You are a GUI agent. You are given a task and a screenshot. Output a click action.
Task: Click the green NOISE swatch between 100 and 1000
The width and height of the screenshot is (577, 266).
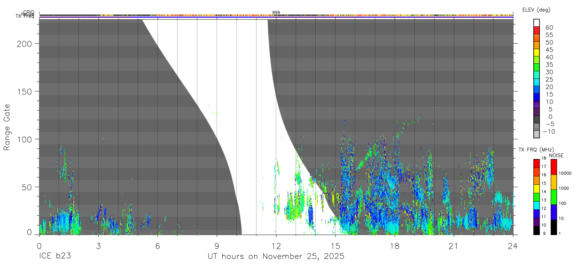[554, 197]
